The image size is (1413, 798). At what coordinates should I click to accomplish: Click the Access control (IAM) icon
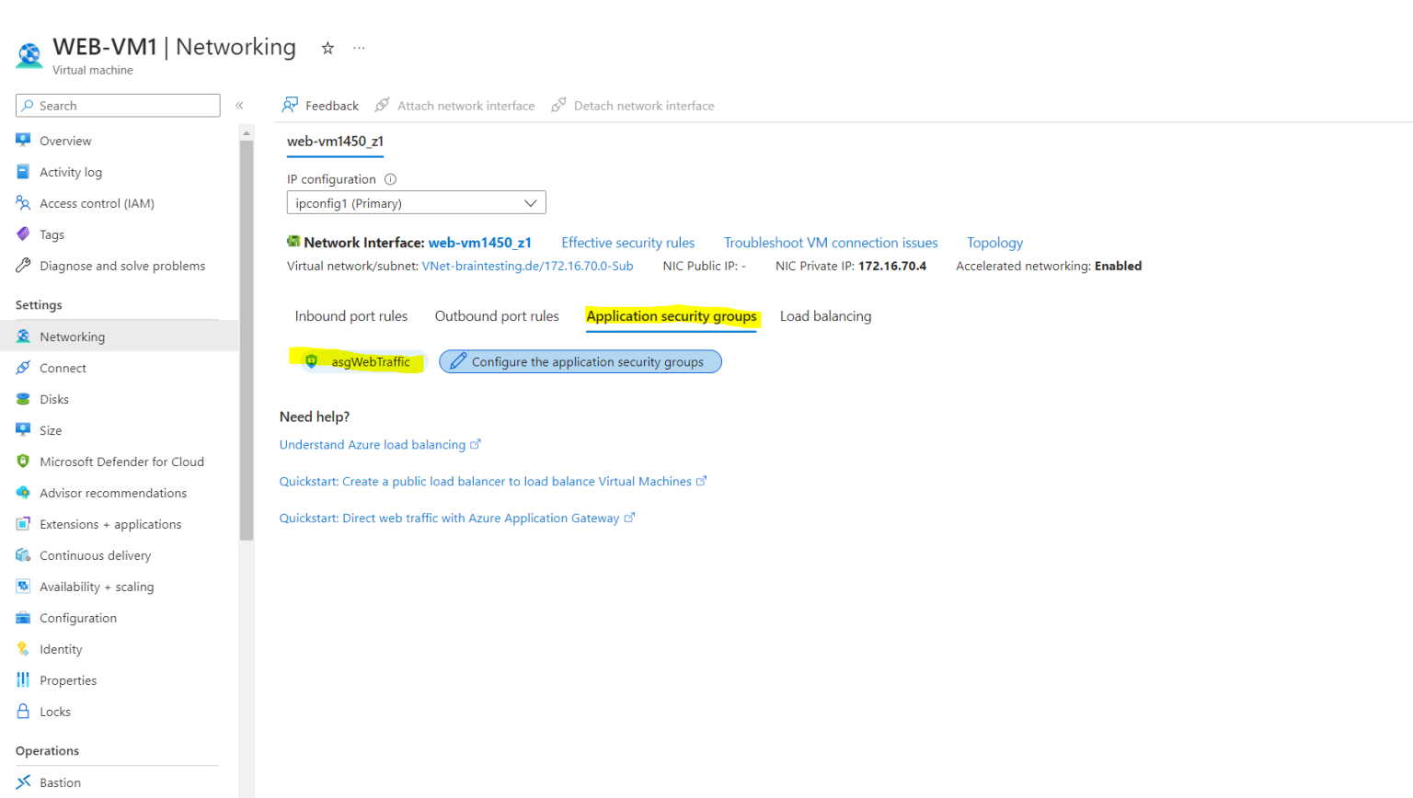coord(23,203)
